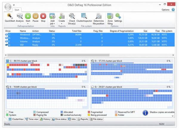This screenshot has height=130, width=179.
Task: Open the File status tab
Action: point(96,119)
